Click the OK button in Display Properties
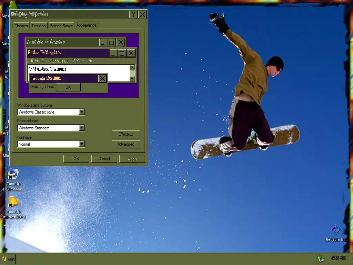Screen dimensions: 353x265 [76, 159]
